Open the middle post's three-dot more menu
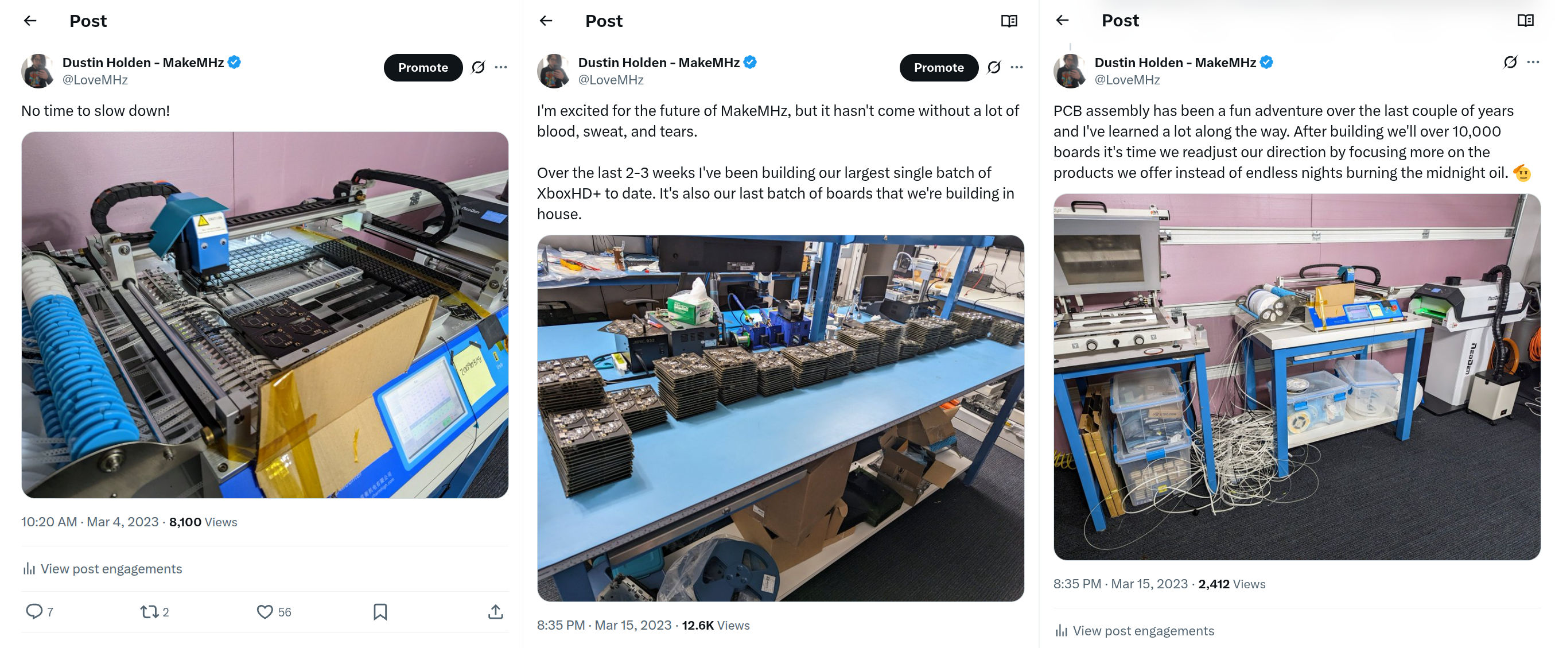This screenshot has width=1555, height=648. tap(1017, 67)
